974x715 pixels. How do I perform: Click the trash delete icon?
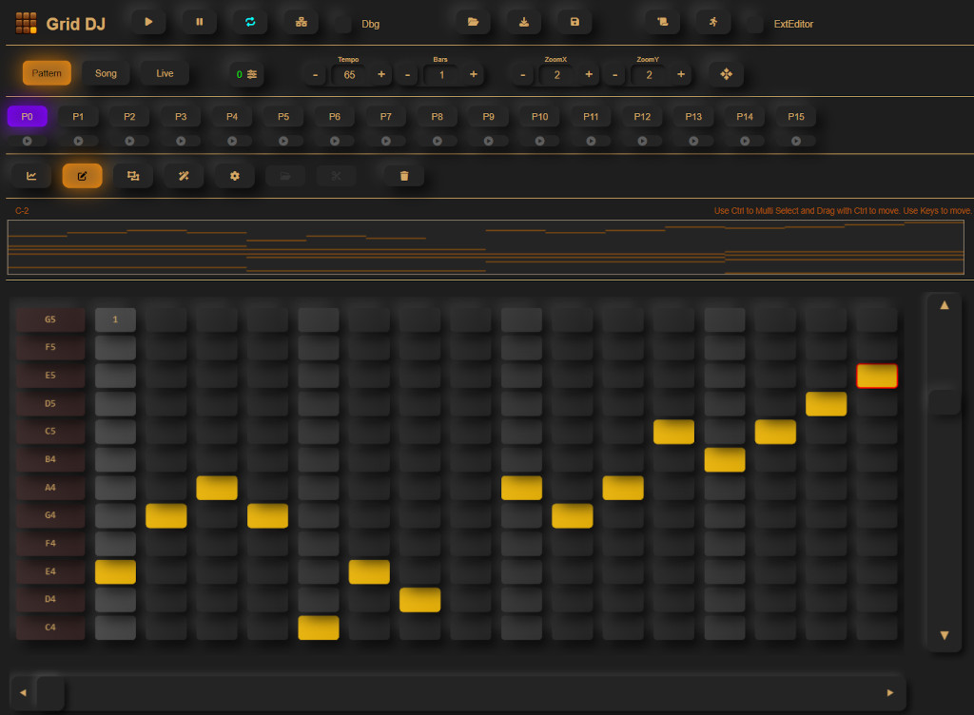tap(404, 176)
